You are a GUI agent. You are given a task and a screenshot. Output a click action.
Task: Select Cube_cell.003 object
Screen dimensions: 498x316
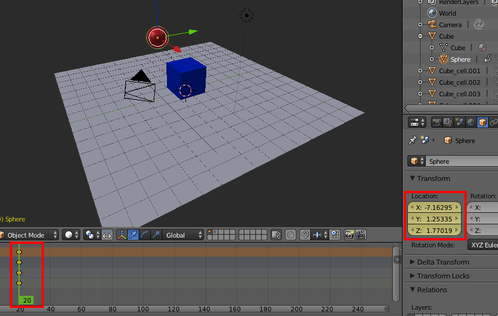[459, 94]
